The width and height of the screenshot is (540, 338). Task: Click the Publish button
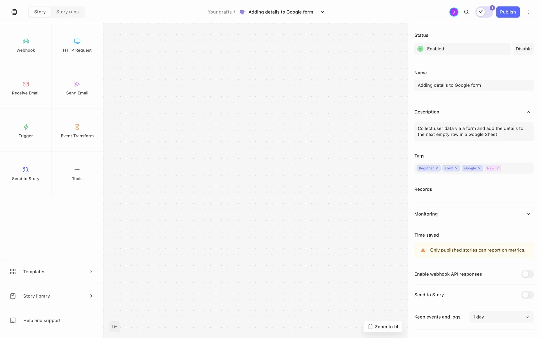click(x=508, y=12)
